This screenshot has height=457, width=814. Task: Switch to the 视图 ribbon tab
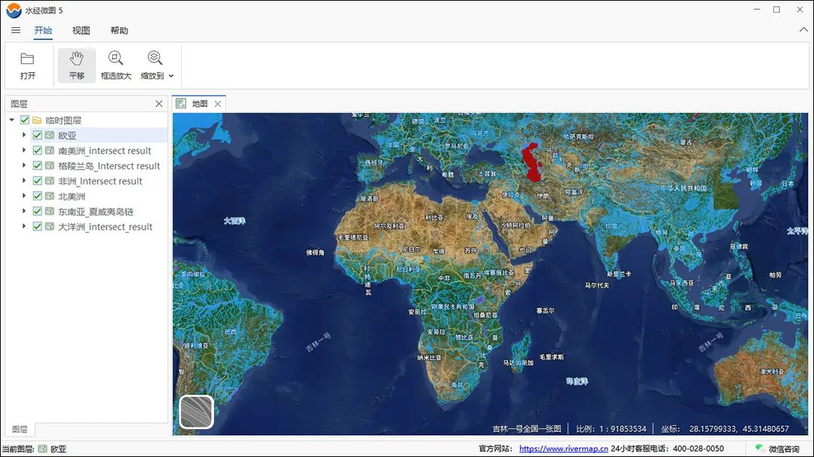81,30
